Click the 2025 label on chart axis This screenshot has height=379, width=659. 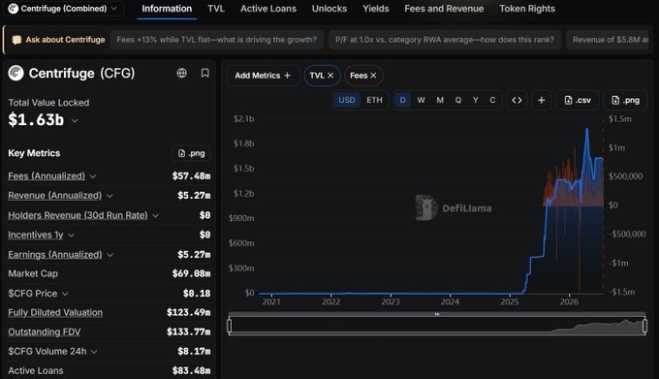pos(510,301)
